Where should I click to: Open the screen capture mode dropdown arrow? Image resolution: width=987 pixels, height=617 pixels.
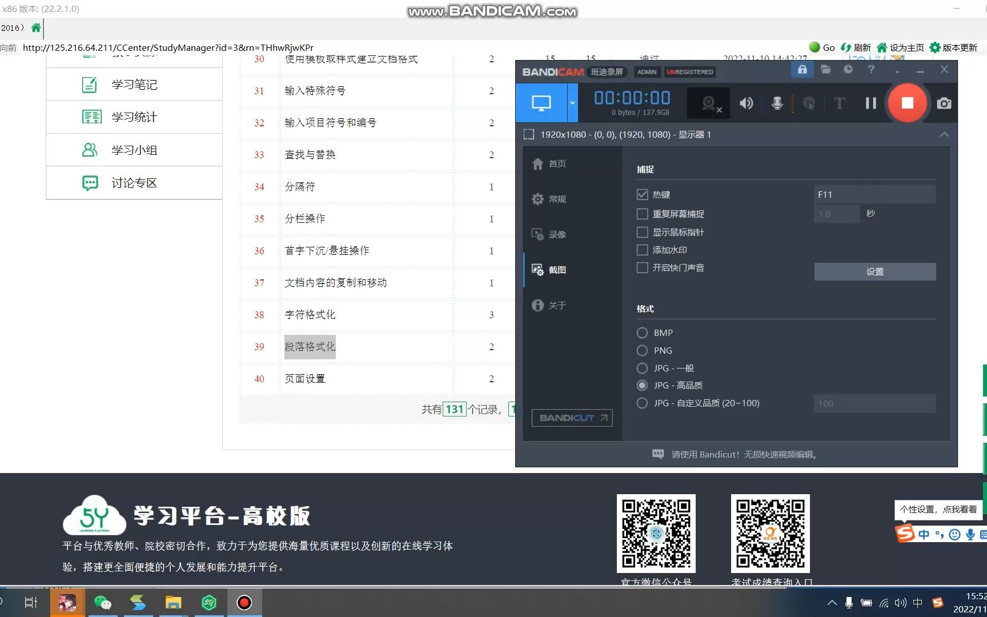tap(572, 103)
